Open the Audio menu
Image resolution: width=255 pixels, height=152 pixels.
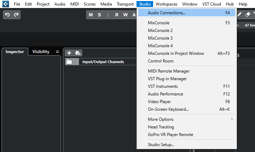pos(60,4)
